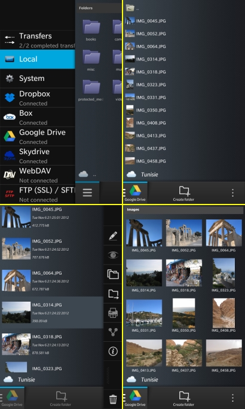Select Skydrive connected account
The height and width of the screenshot is (409, 245).
[38, 156]
